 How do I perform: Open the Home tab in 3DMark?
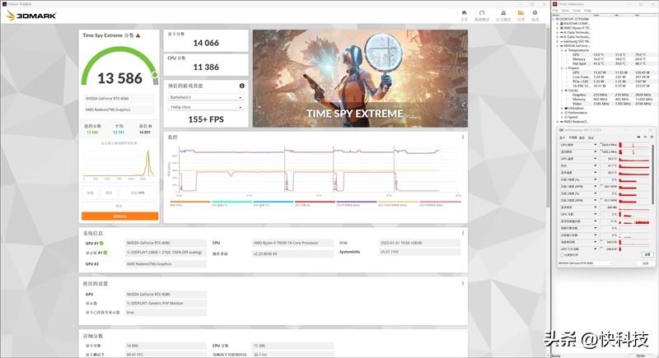[x=464, y=15]
